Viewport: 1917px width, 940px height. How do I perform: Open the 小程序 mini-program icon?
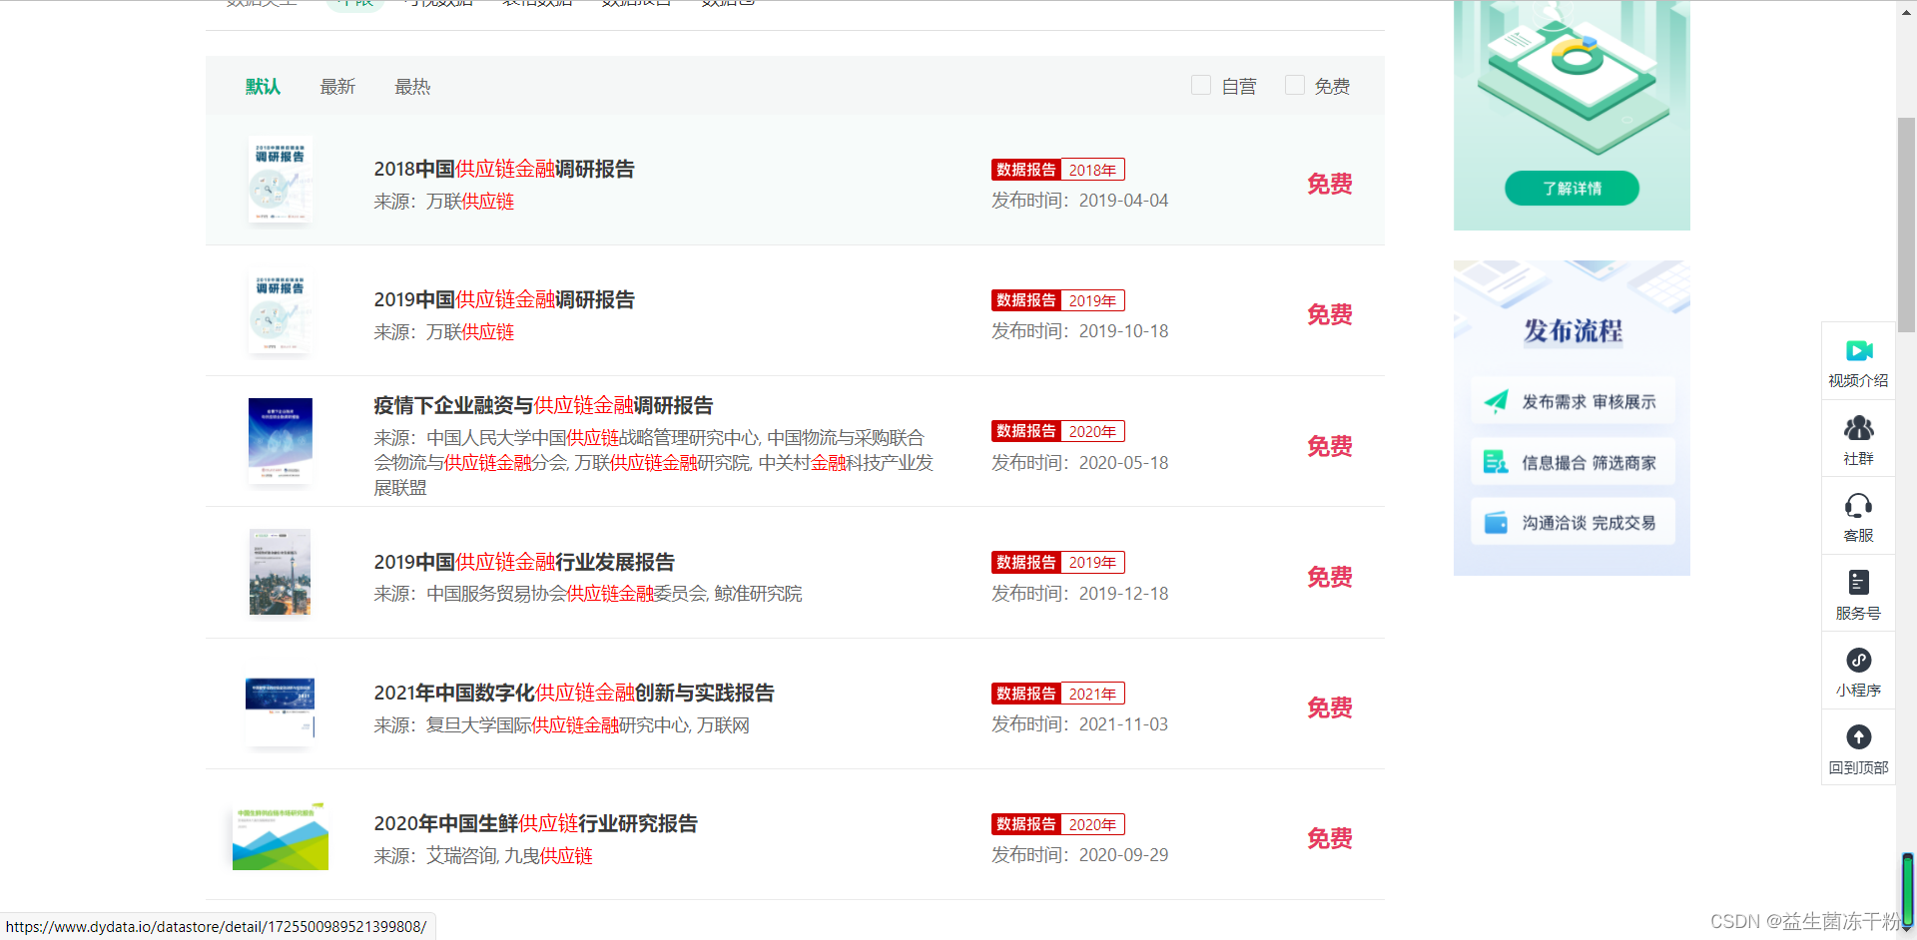[1858, 660]
